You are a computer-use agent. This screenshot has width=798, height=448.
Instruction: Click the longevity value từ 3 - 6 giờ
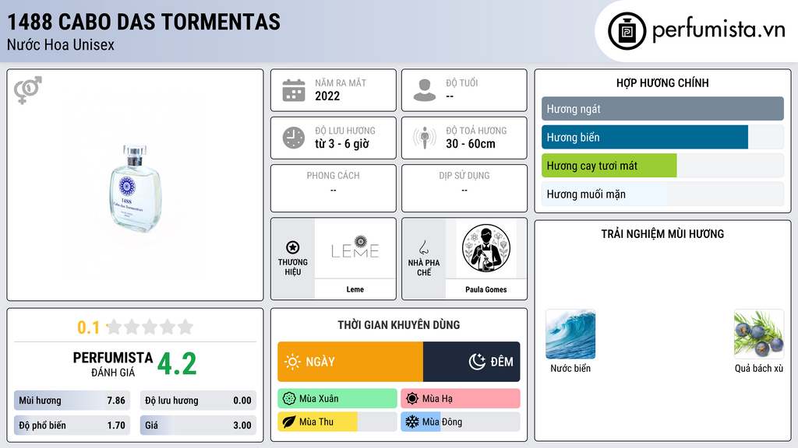(342, 144)
